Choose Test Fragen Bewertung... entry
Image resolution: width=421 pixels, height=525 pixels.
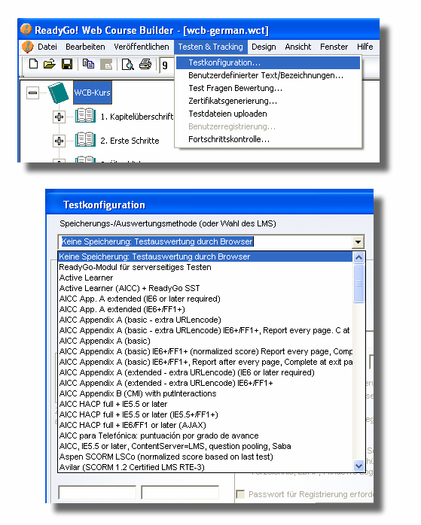[x=268, y=88]
